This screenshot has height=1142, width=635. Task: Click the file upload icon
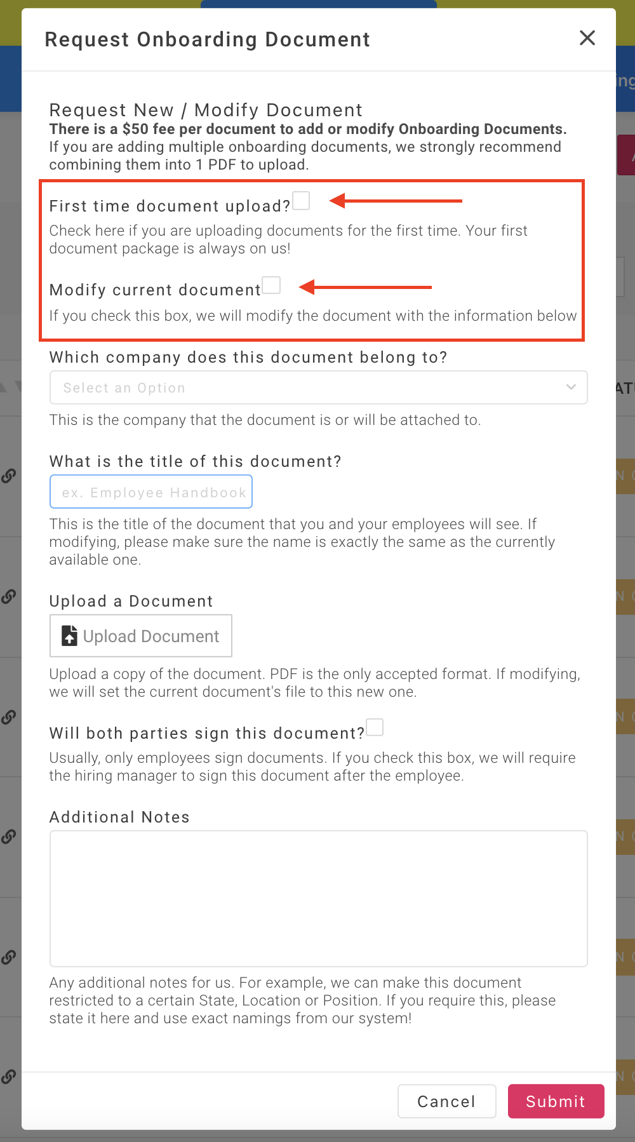[x=69, y=636]
